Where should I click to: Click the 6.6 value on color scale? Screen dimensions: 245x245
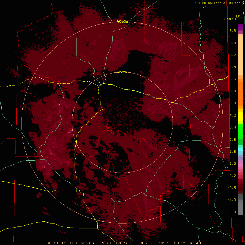[233, 79]
